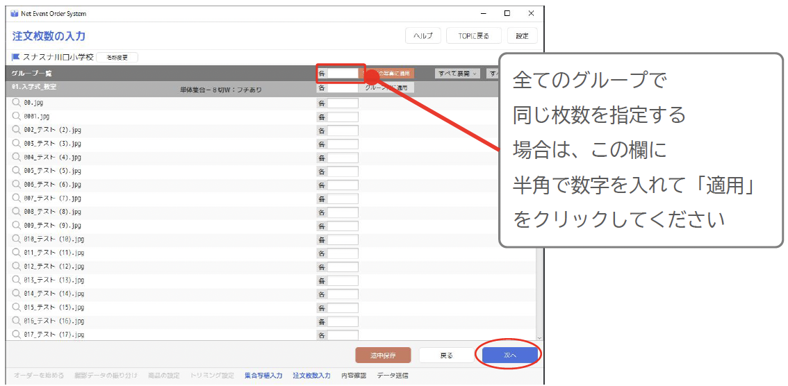Preview 0001.jpg using its magnifier icon
The width and height of the screenshot is (788, 386).
pyautogui.click(x=17, y=117)
